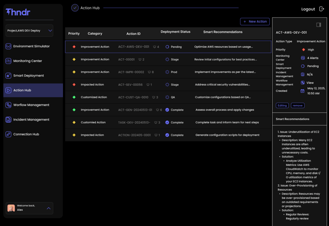Click alert count icon for ACT-AWS-DEV-001

click(155, 47)
